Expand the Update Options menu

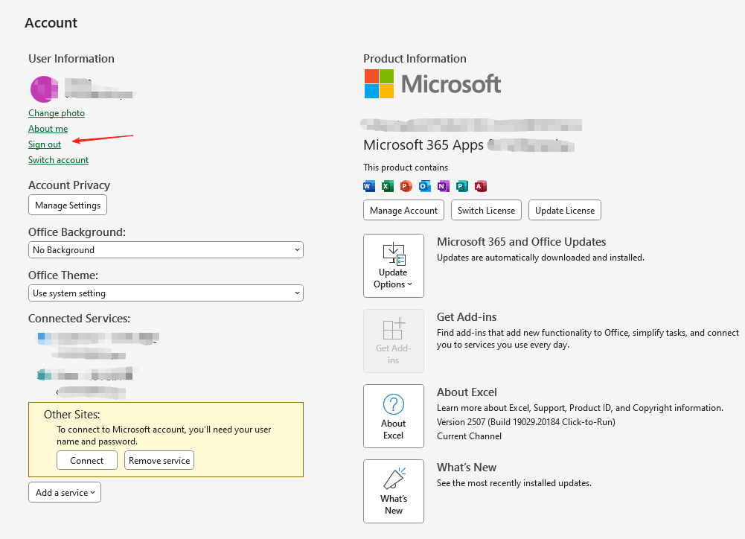point(393,266)
